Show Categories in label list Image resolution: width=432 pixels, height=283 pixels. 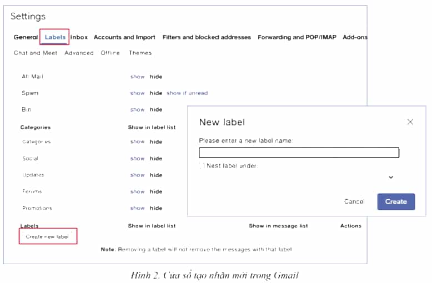pyautogui.click(x=138, y=141)
